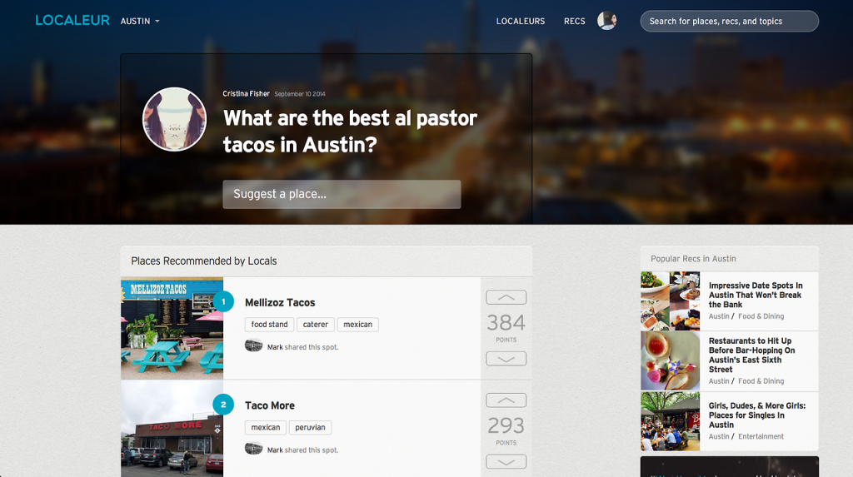Click the September 10 2014 date

[x=300, y=94]
